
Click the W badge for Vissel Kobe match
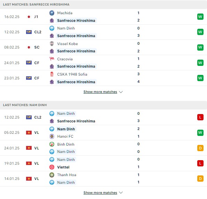point(200,47)
